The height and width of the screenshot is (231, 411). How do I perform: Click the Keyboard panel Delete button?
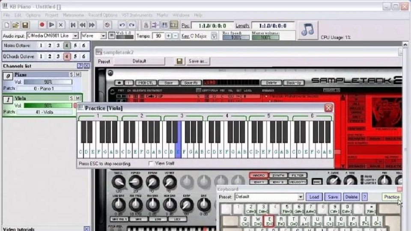click(351, 197)
